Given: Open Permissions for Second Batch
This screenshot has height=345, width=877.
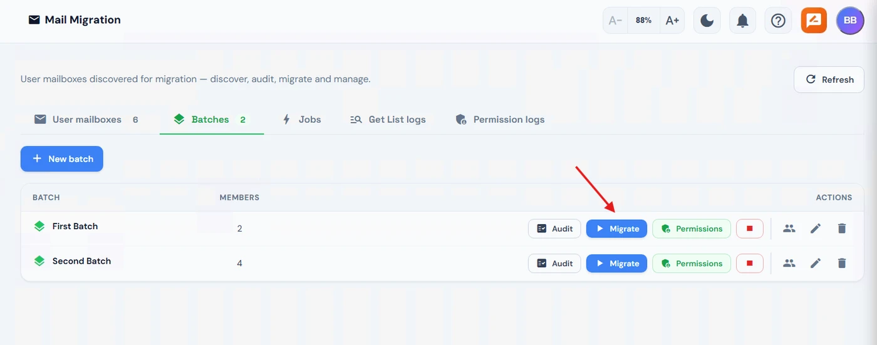Looking at the screenshot, I should tap(692, 264).
